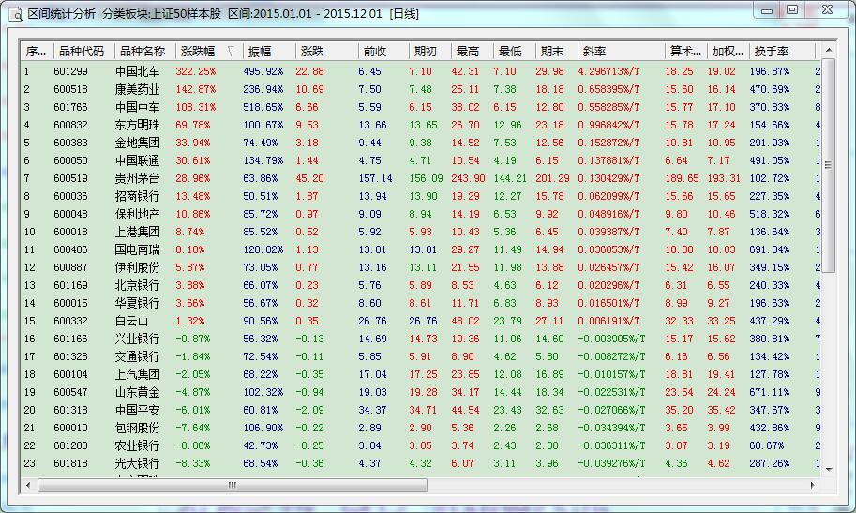Viewport: 856px width, 513px height.
Task: Click the 期初 column header
Action: pos(429,52)
